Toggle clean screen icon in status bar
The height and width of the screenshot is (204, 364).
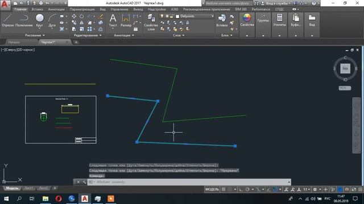(354, 189)
